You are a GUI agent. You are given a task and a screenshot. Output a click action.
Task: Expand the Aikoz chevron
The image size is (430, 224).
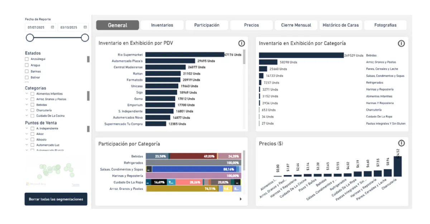click(x=27, y=134)
